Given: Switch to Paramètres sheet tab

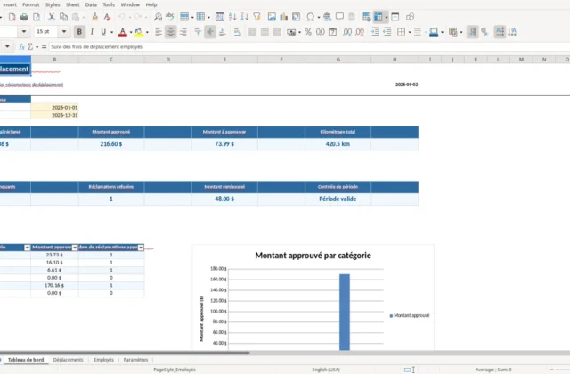Looking at the screenshot, I should click(x=135, y=360).
